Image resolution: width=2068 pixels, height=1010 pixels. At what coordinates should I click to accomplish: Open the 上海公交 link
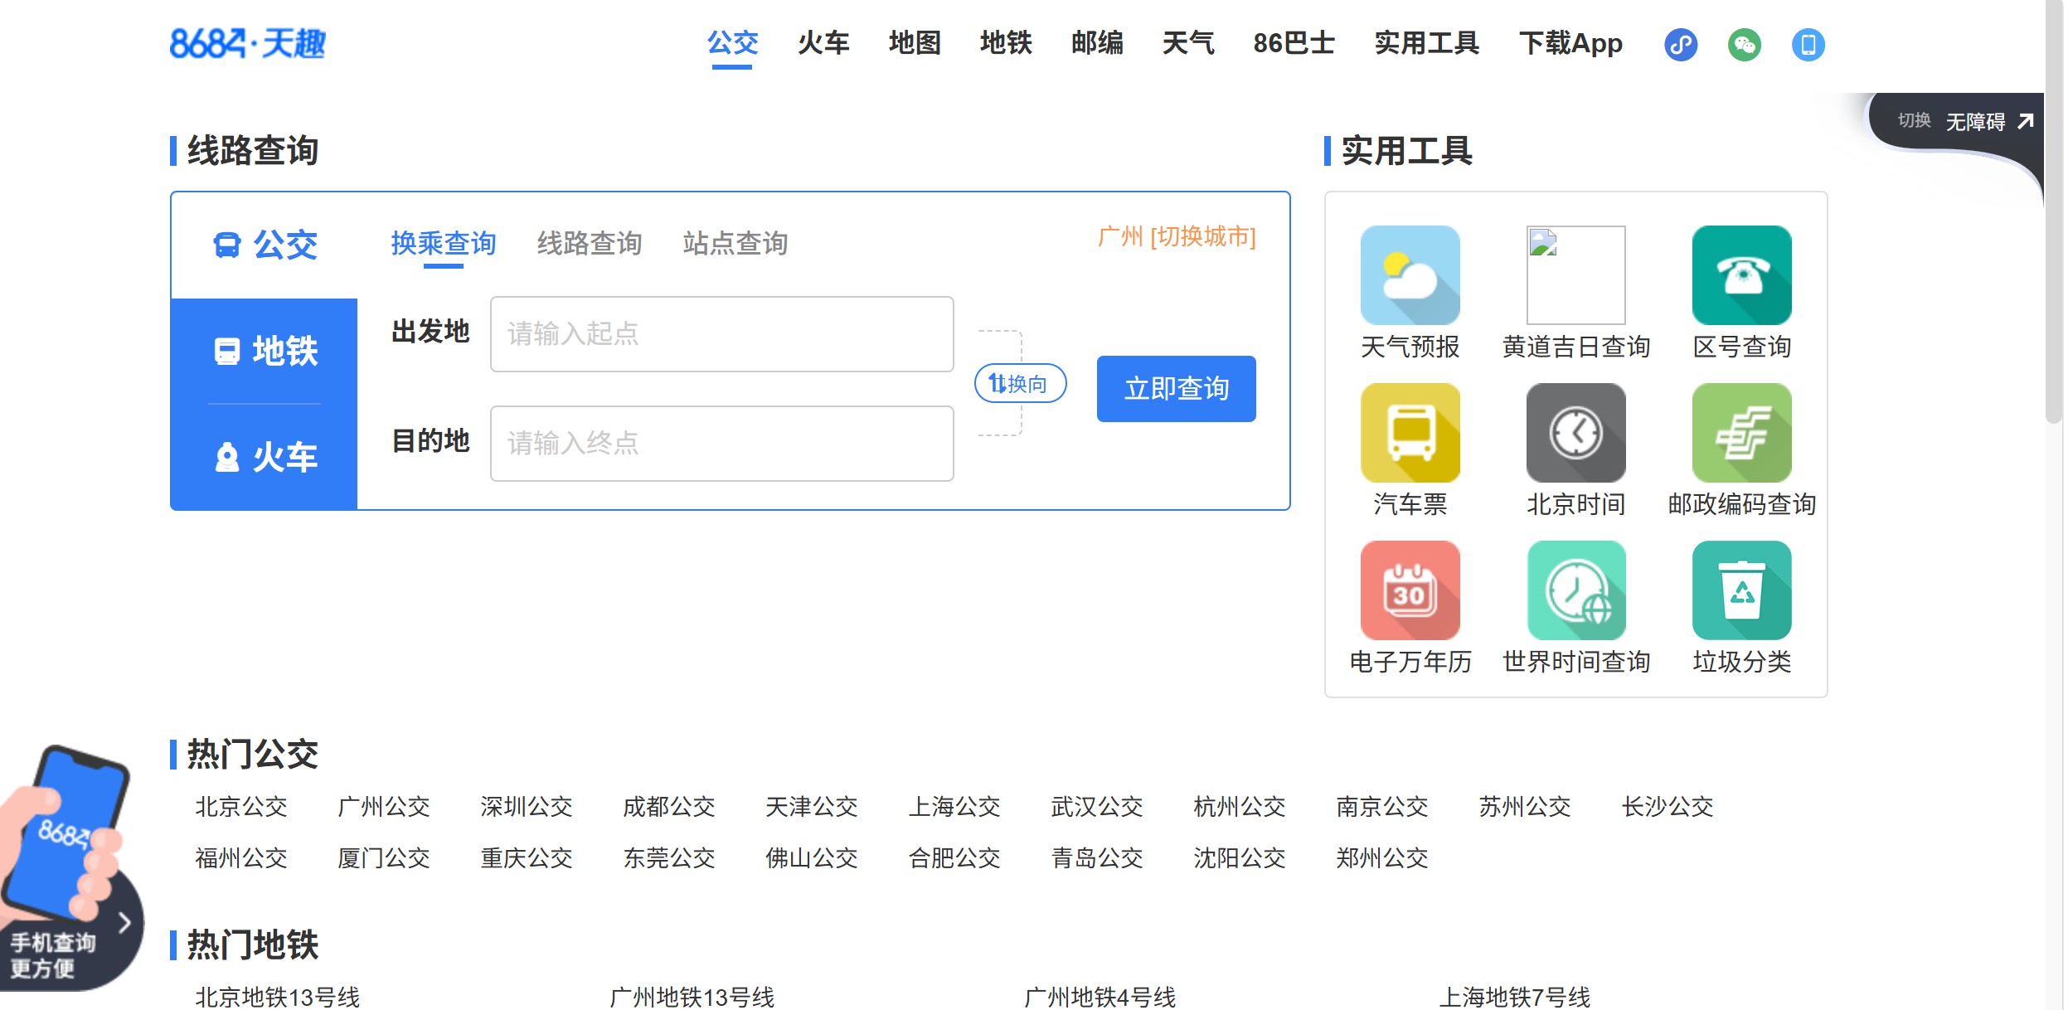point(954,806)
